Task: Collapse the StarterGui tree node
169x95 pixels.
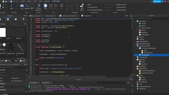Action: tap(135, 60)
